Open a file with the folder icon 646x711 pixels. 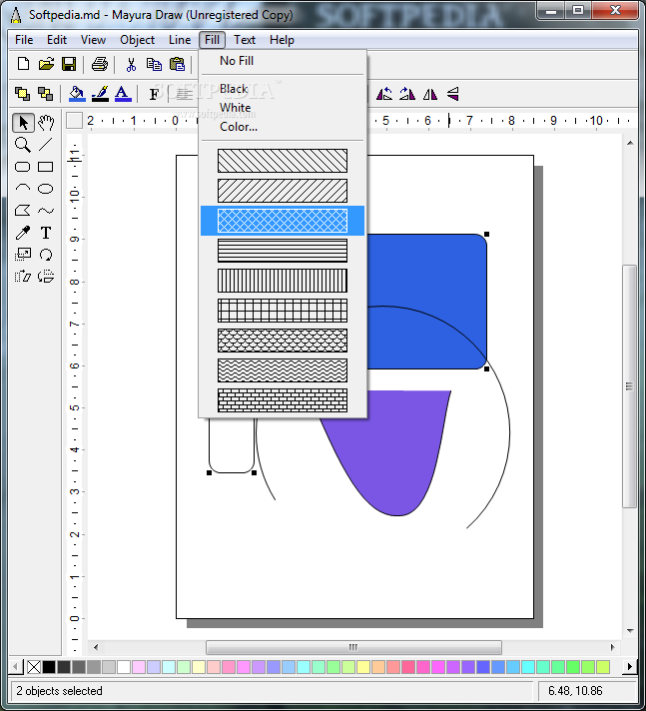coord(46,64)
